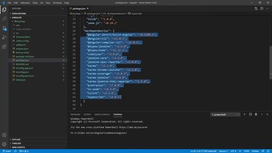
Task: Change the JSON language mode
Action: [x=246, y=151]
